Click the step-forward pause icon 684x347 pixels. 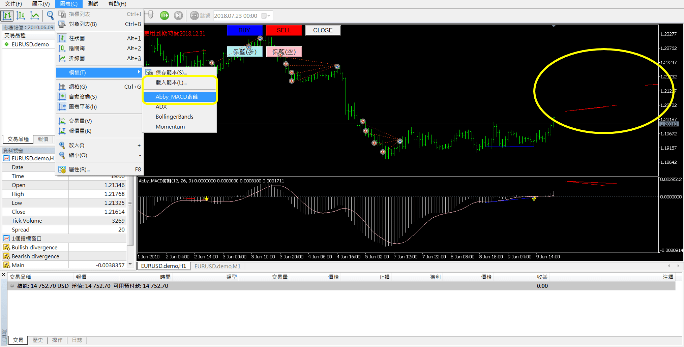pyautogui.click(x=178, y=15)
